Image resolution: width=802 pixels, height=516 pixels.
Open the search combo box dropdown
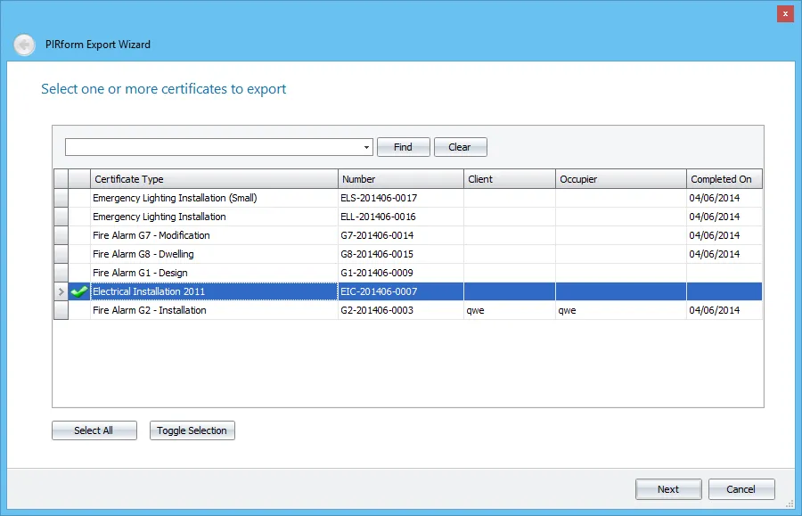[x=366, y=147]
